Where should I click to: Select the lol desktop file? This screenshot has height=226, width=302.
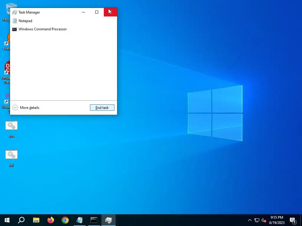point(12,158)
